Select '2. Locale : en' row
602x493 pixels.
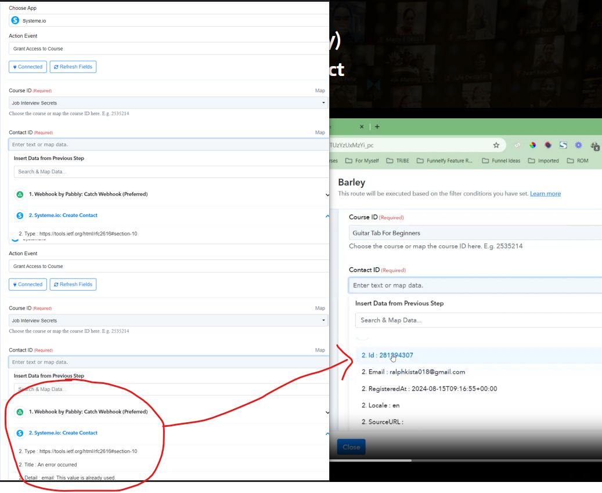pyautogui.click(x=380, y=405)
